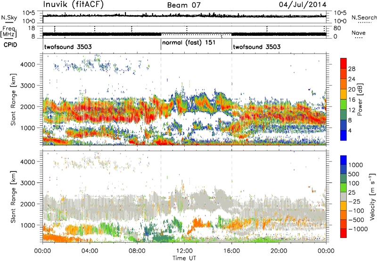Click the "4" tick on the power colorbar
Image resolution: width=377 pixels, height=261 pixels.
point(350,131)
